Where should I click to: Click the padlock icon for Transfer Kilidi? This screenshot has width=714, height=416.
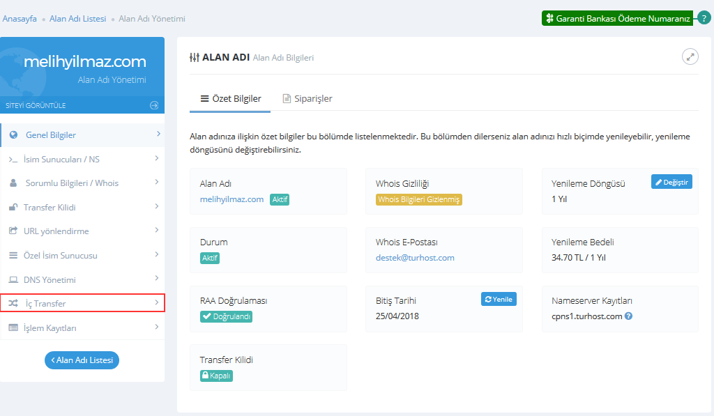13,208
